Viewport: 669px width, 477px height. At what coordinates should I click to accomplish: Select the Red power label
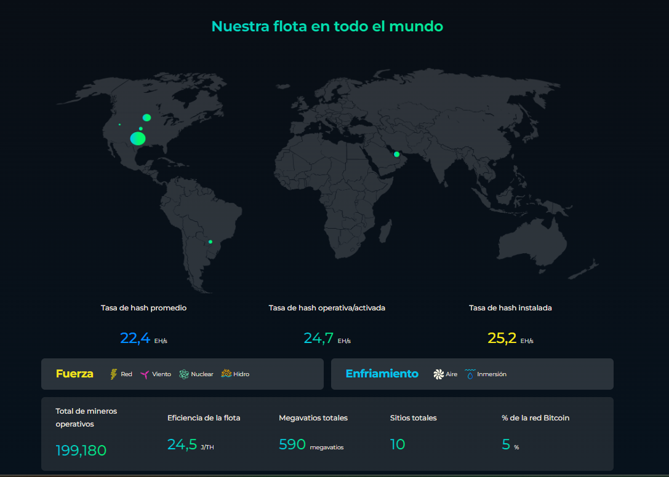tap(126, 374)
